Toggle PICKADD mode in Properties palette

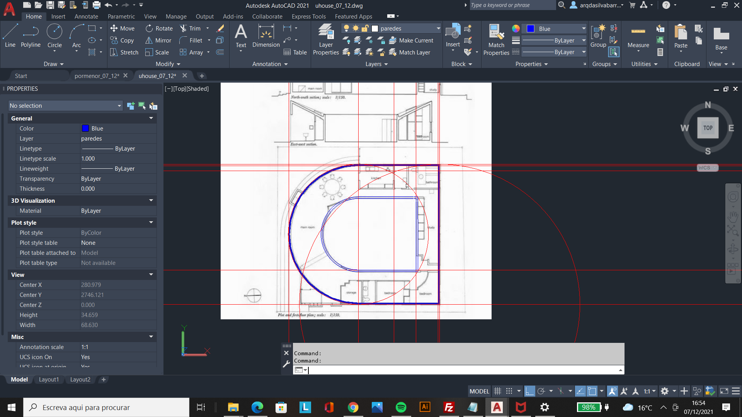pos(131,105)
